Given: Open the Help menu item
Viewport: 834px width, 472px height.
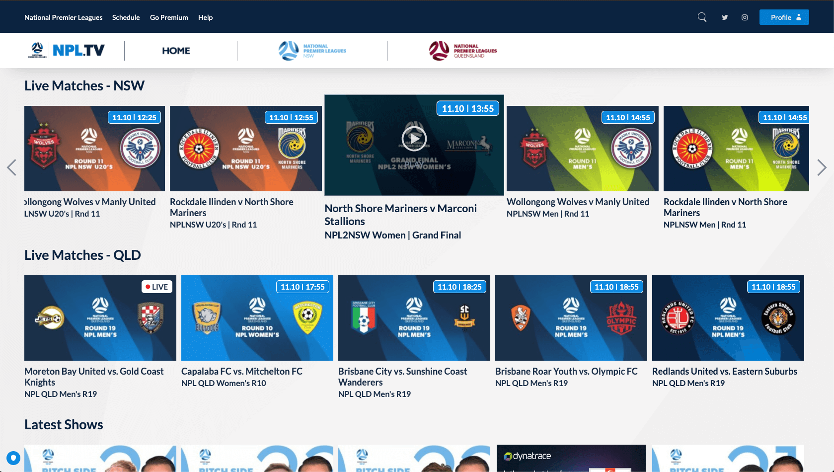Looking at the screenshot, I should [x=205, y=17].
